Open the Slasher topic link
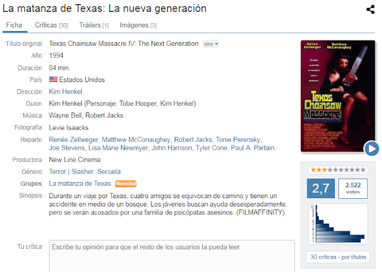 pos(82,171)
